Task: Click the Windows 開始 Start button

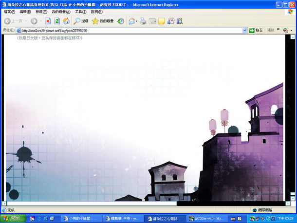Action: tap(13, 219)
